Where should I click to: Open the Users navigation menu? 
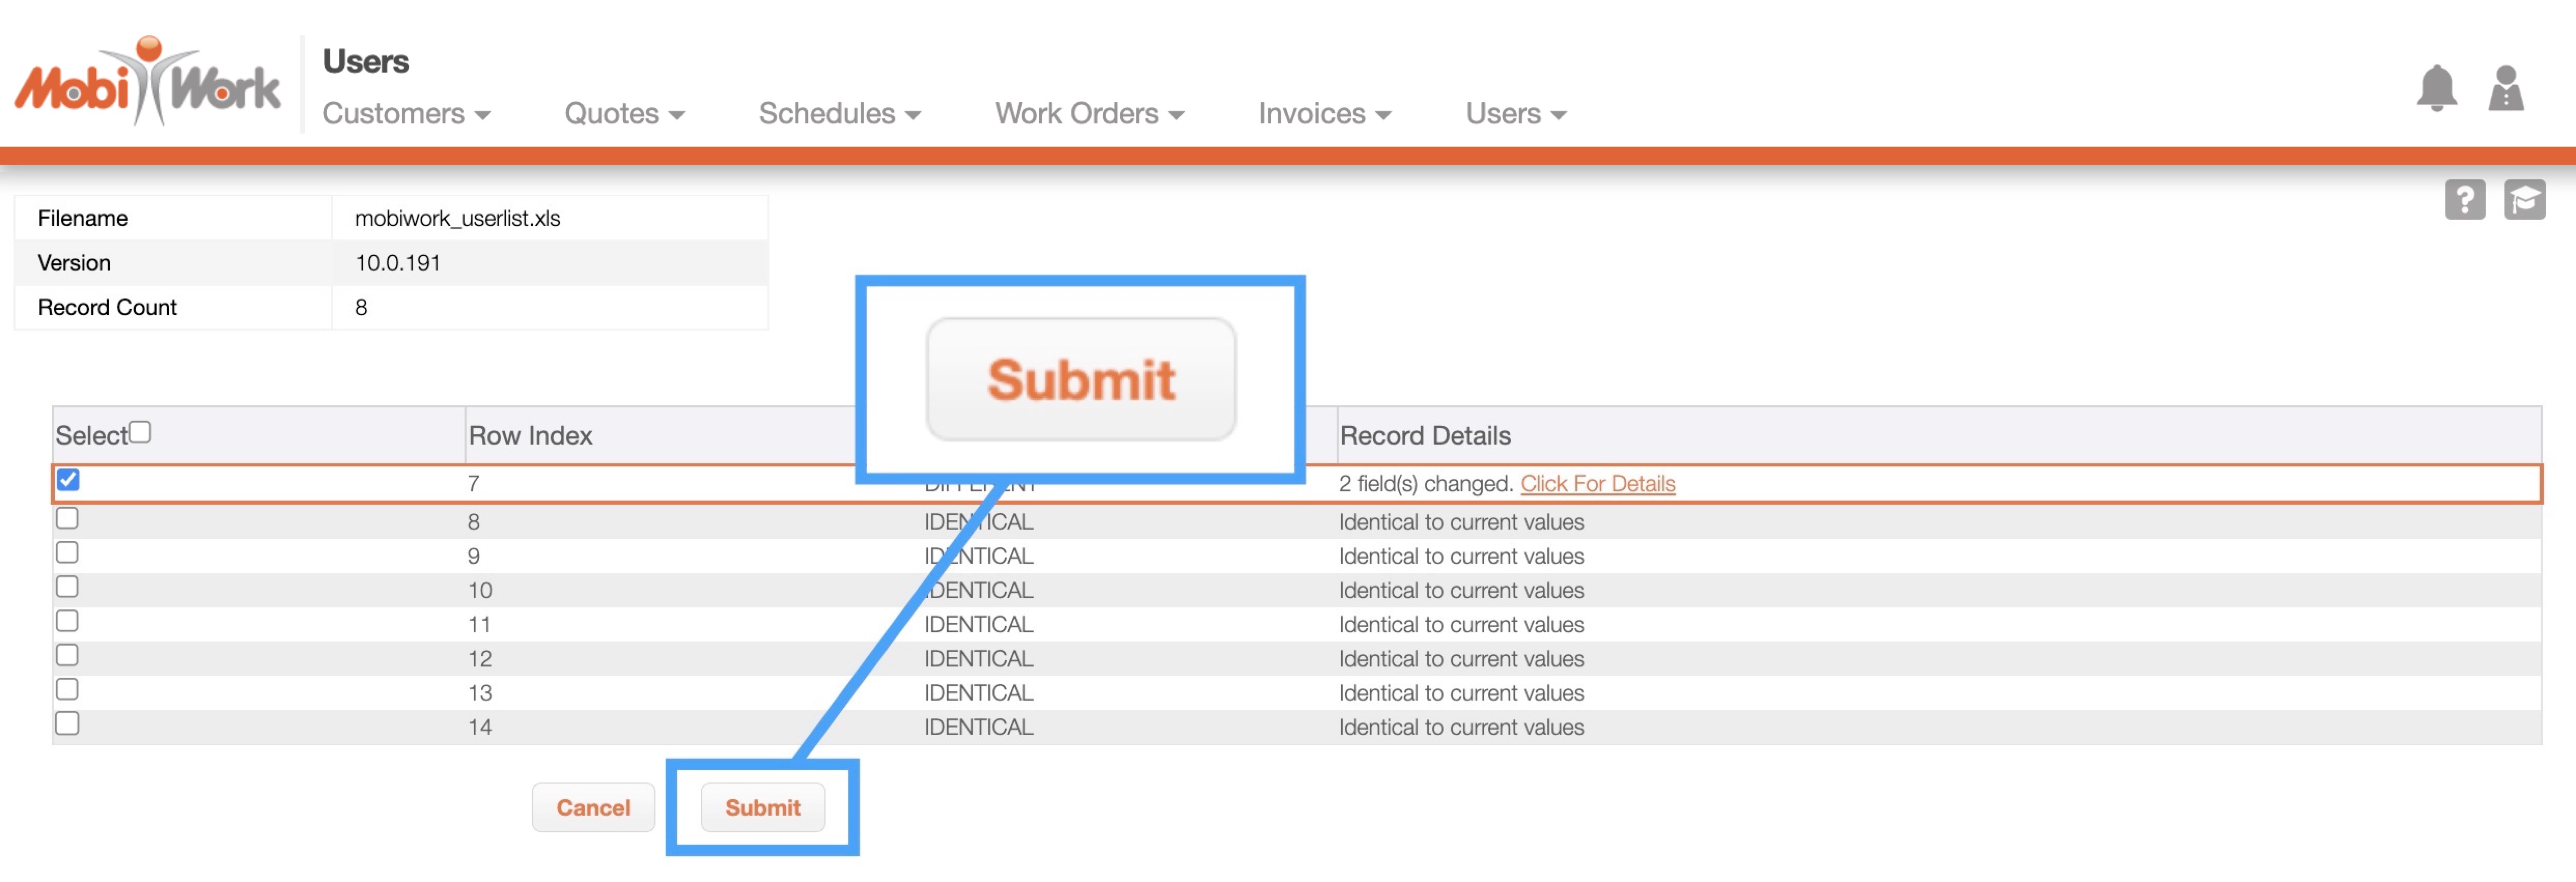(x=1515, y=114)
